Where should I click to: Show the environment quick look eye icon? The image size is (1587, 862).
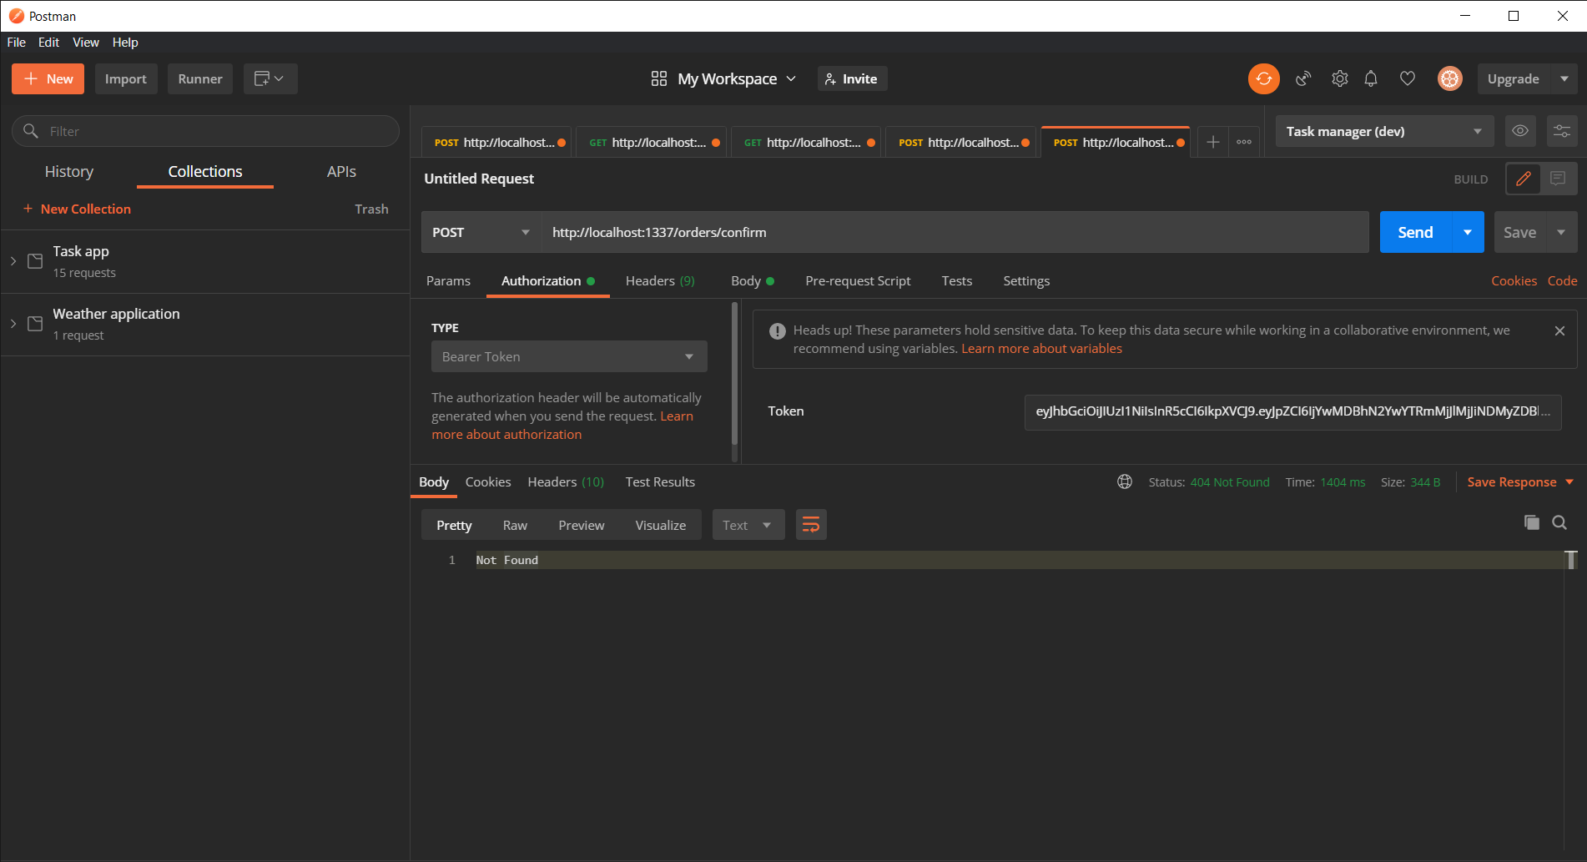tap(1519, 131)
